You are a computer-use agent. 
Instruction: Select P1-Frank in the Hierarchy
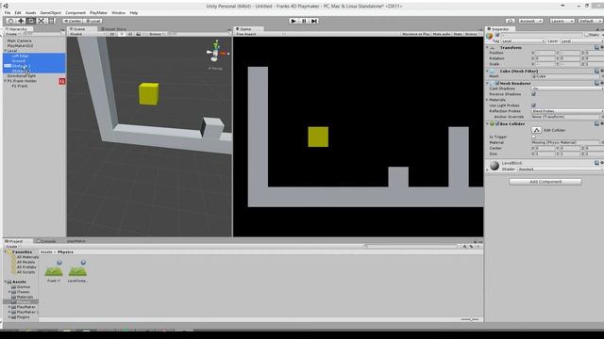click(19, 86)
